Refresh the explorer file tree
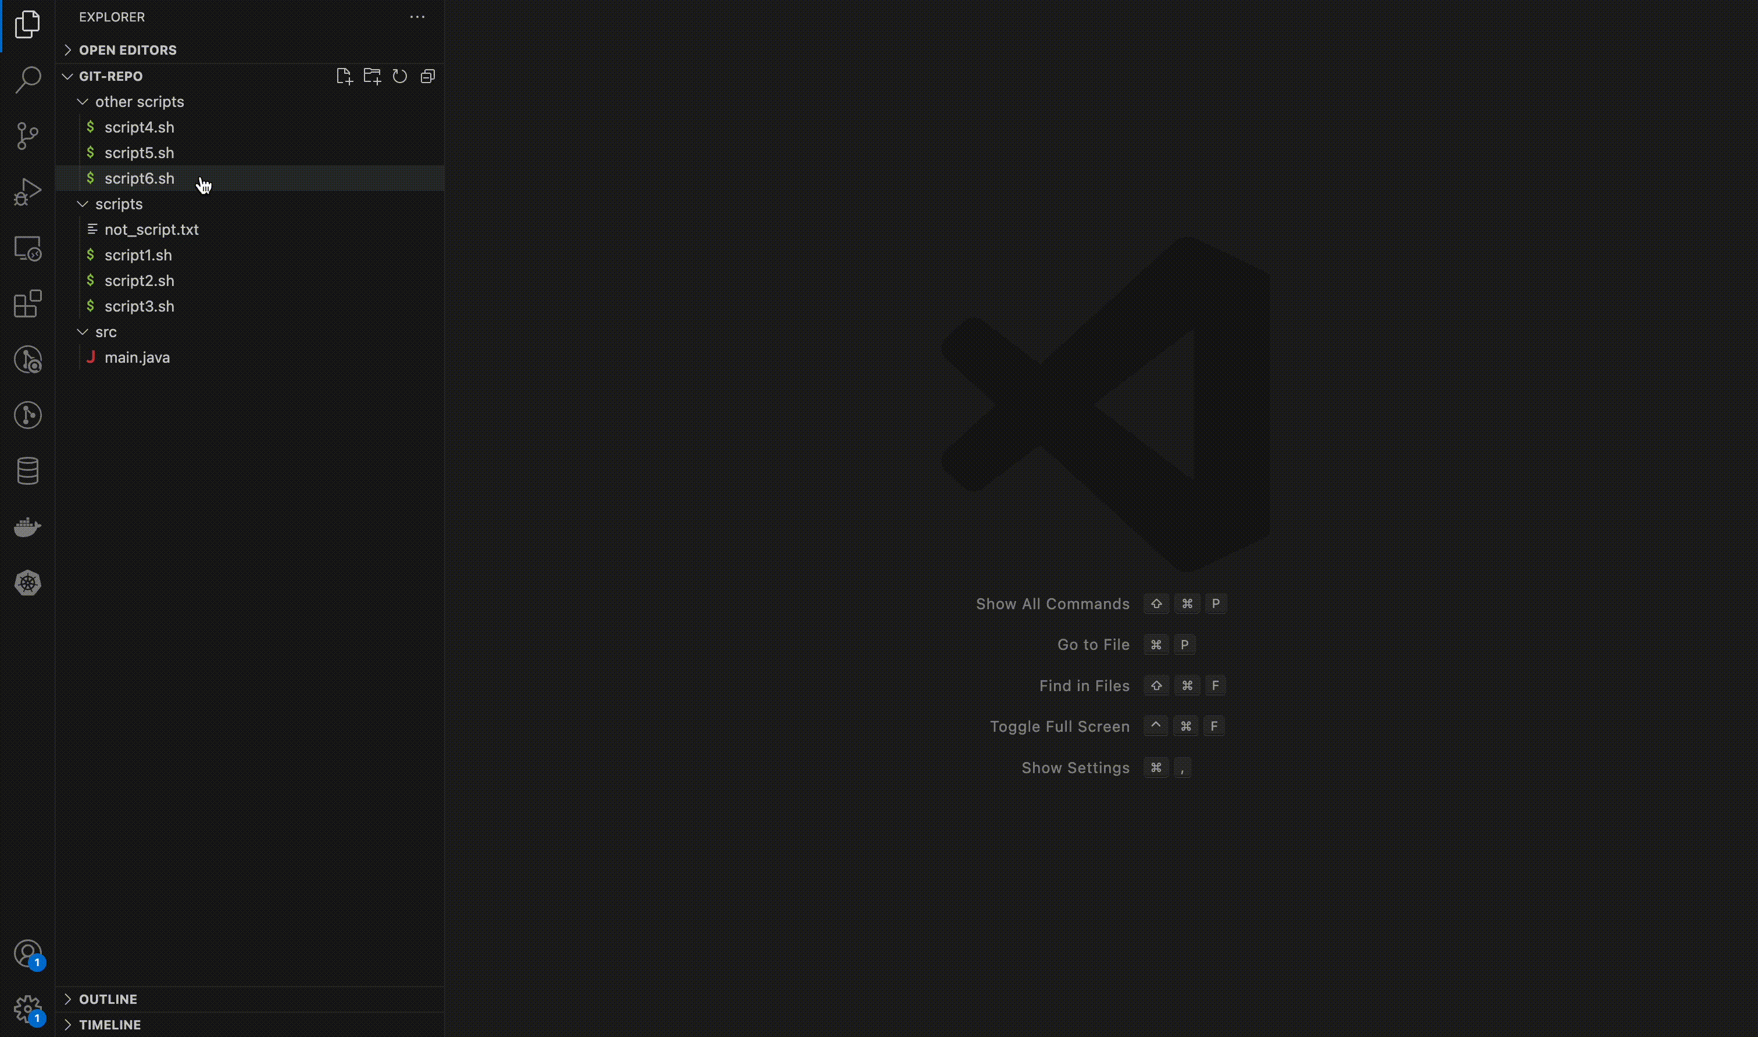Screen dimensions: 1758x1037 coord(399,76)
